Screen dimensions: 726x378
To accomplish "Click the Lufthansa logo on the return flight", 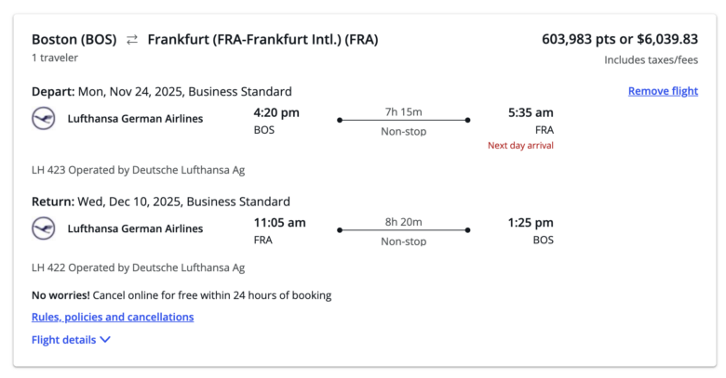I will click(x=43, y=228).
